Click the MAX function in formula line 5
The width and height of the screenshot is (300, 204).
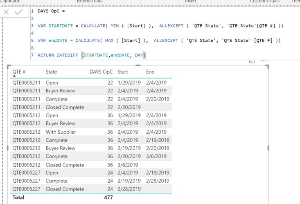(x=109, y=40)
